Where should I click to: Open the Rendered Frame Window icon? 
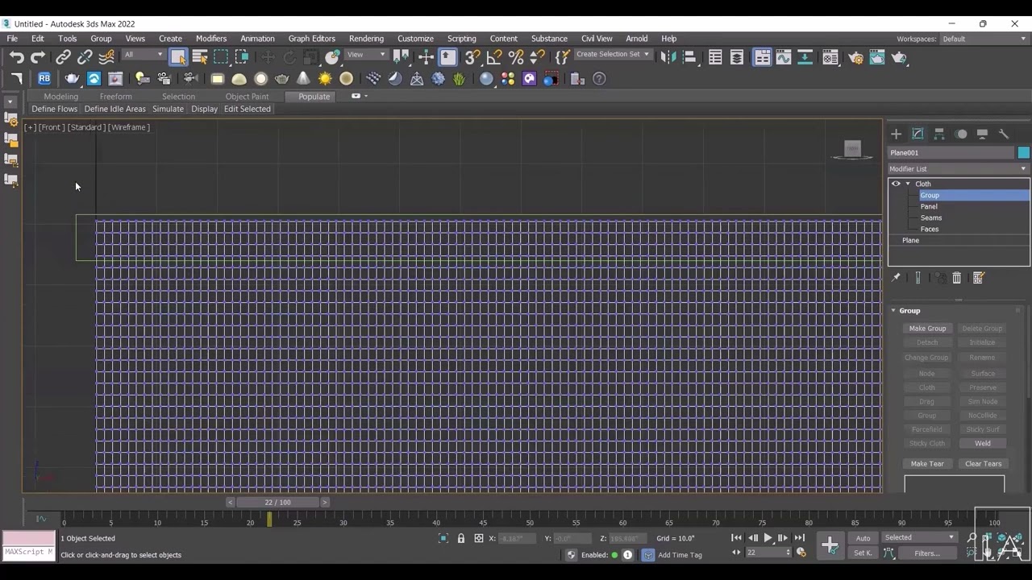(877, 57)
